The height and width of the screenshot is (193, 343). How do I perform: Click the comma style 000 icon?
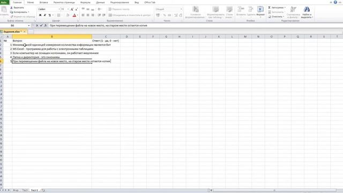tap(169, 15)
